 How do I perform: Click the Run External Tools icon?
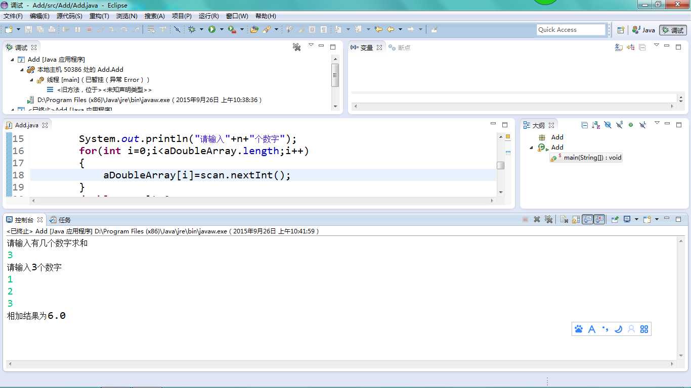coord(232,29)
